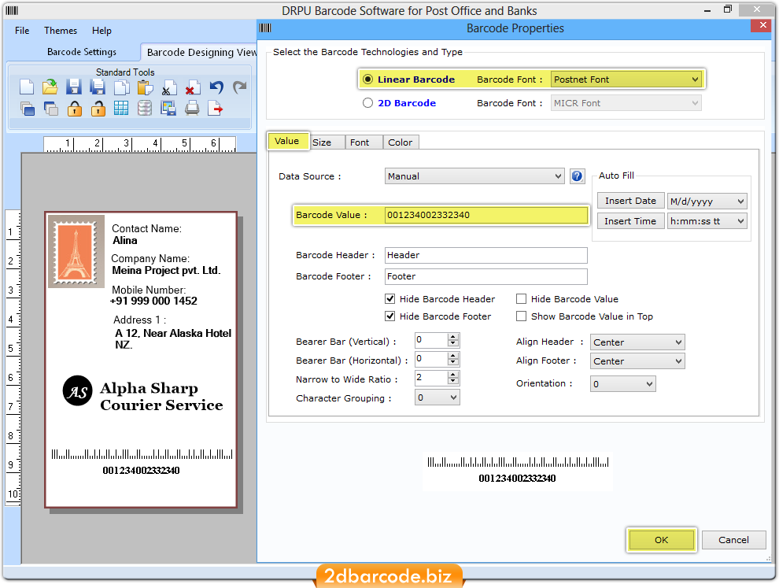Open the Themes menu

point(60,30)
